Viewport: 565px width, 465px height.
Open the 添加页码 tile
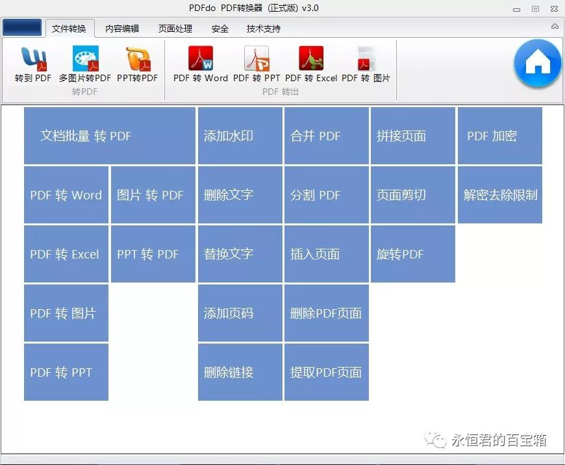tap(240, 313)
